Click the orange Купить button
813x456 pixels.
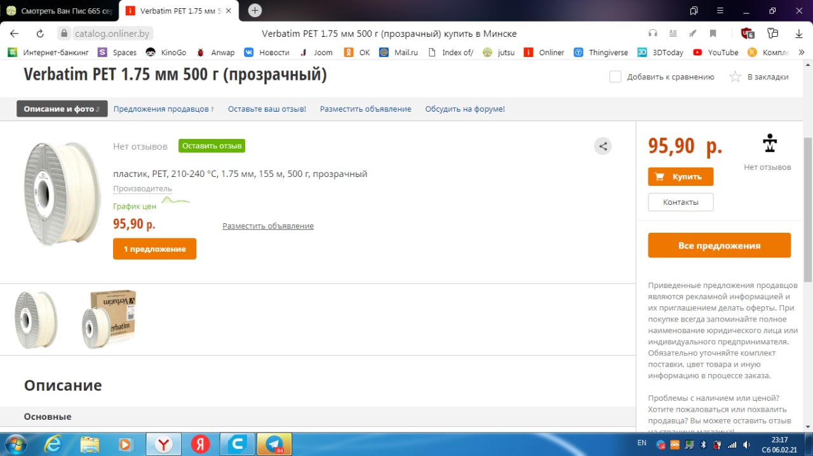point(680,177)
